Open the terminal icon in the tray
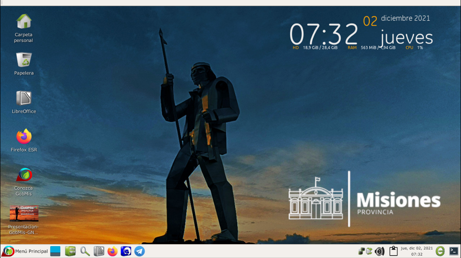The image size is (461, 258). coord(454,251)
